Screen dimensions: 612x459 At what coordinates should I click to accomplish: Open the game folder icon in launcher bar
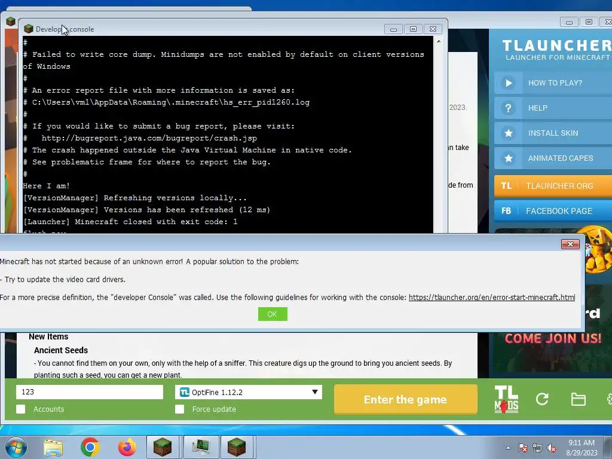(x=578, y=399)
